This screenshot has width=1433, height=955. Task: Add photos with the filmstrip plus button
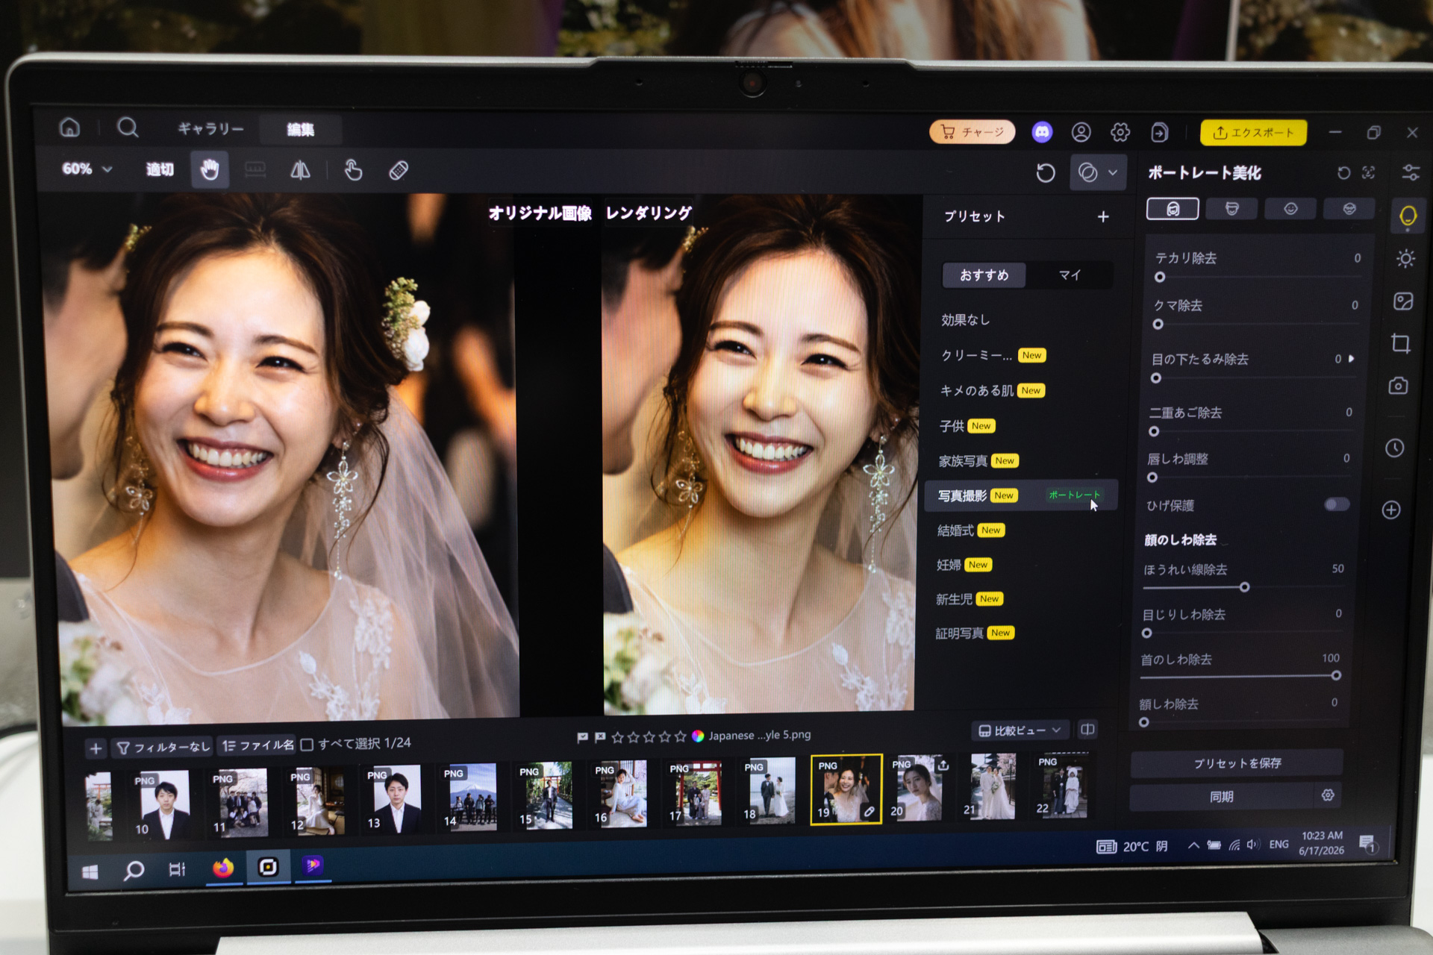96,748
